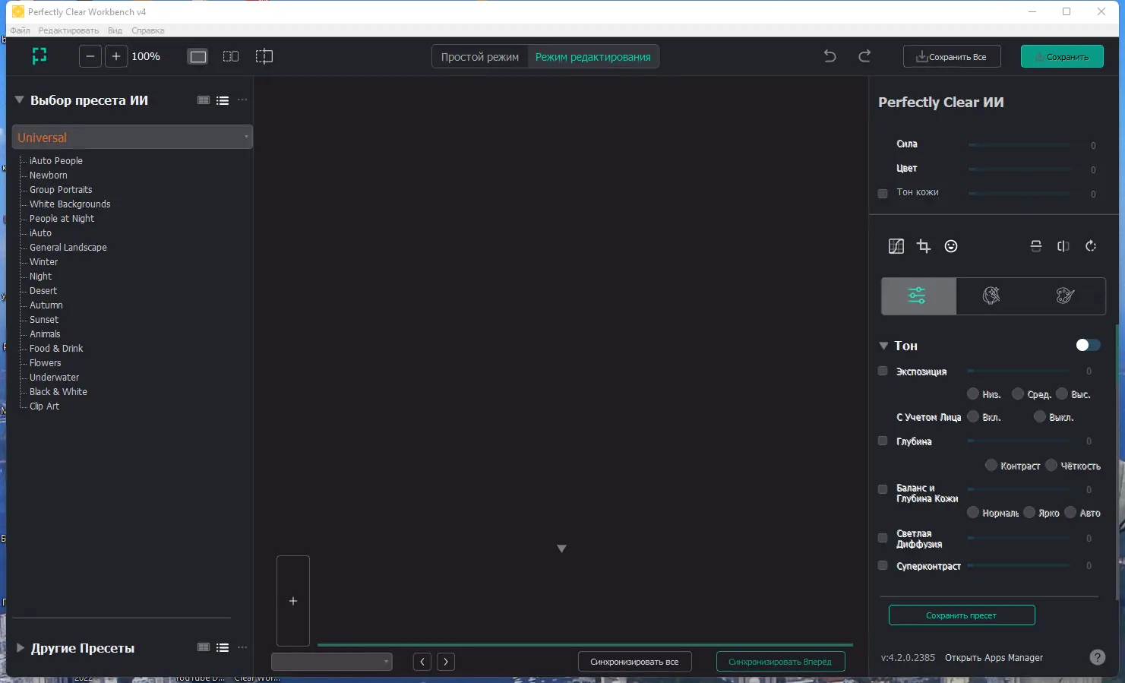Open more options for Выбор пресета ИИ
This screenshot has height=683, width=1125.
point(242,100)
